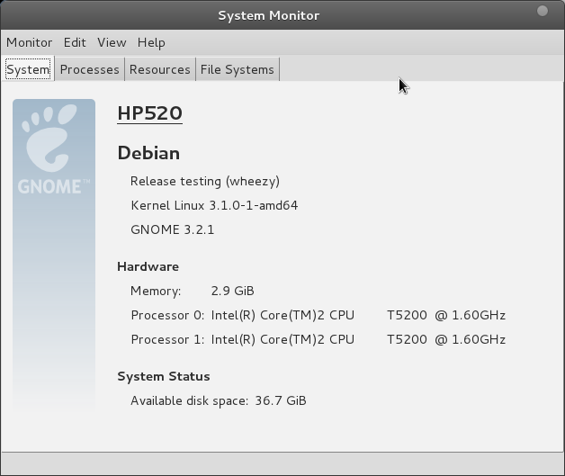Click 'Kernel Linux 3.1.0-1-amd64' text
565x476 pixels.
214,205
